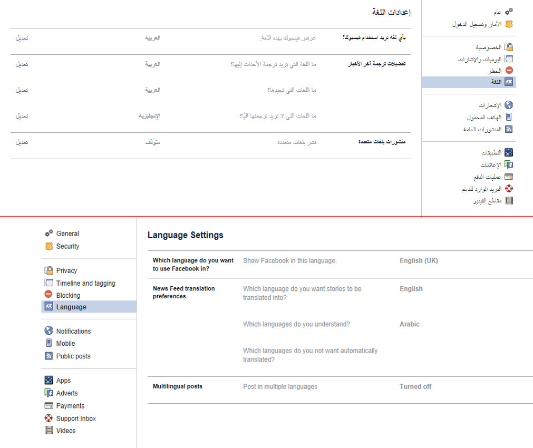Open the Apps icon in the English sidebar
Screen dimensions: 533x448
[49, 380]
